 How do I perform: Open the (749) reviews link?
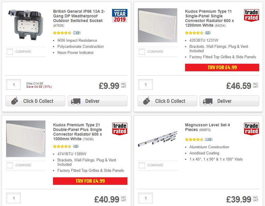pyautogui.click(x=76, y=33)
